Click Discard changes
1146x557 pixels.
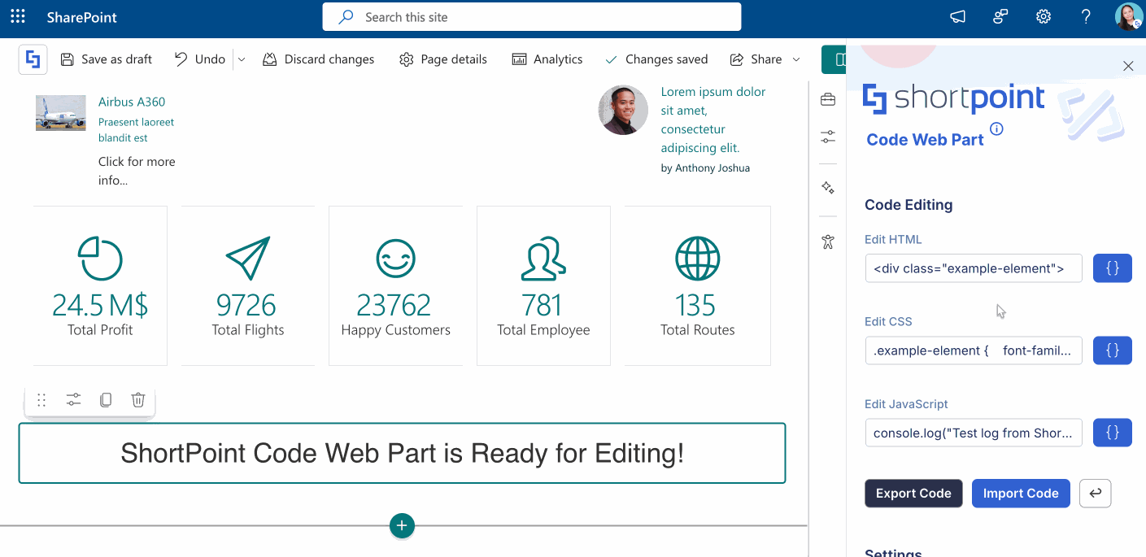[318, 59]
